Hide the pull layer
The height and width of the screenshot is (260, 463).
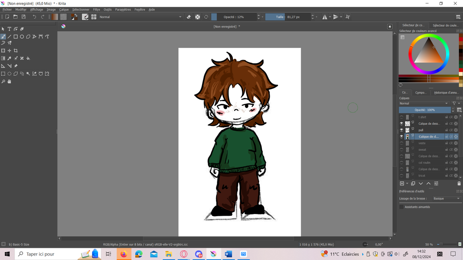coord(401,130)
